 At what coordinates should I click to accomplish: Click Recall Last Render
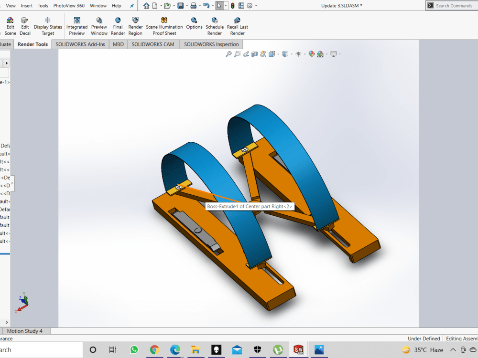pos(237,25)
